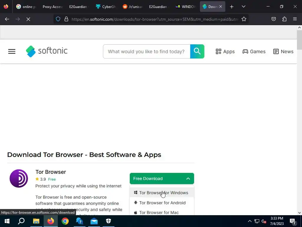Open the Get Help taskbar icon
This screenshot has width=302, height=227.
(x=79, y=221)
